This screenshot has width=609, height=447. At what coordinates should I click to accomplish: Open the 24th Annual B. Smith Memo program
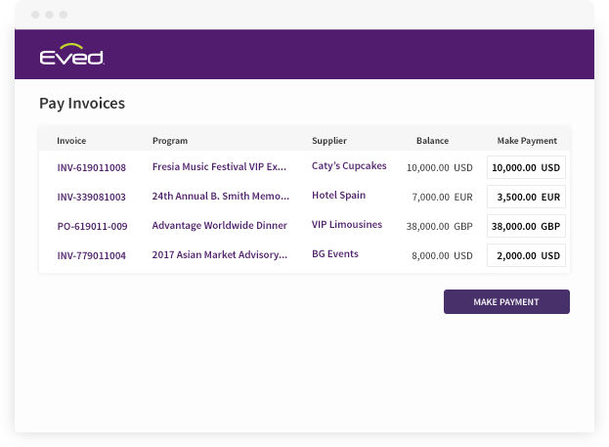click(x=220, y=196)
